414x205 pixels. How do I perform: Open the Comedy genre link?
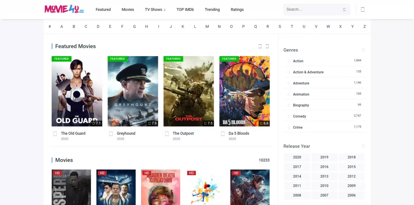point(300,117)
